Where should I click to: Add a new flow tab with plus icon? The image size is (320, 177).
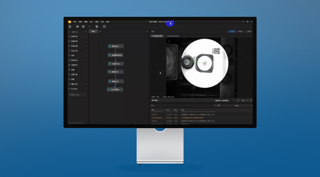[x=100, y=32]
